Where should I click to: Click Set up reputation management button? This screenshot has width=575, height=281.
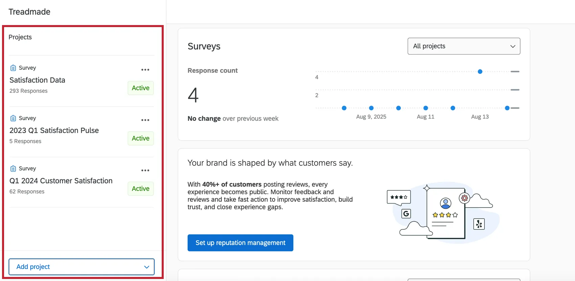coord(240,243)
